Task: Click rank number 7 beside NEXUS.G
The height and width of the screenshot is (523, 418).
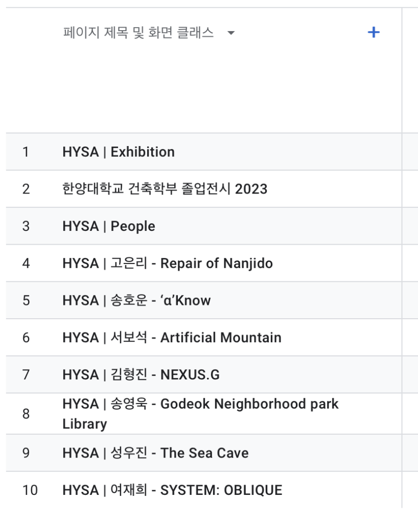Action: point(26,375)
